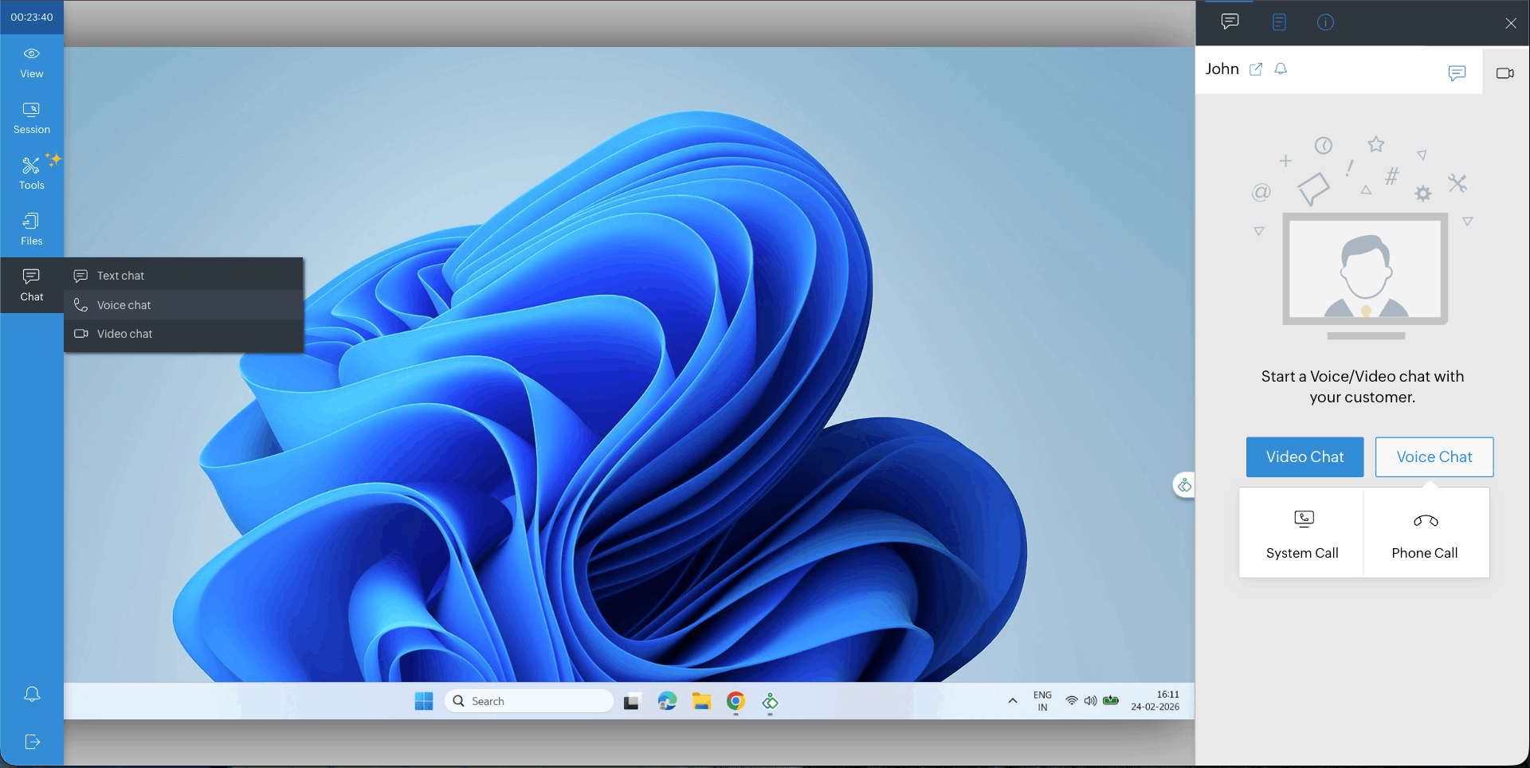The image size is (1530, 768).
Task: Open the Files transfer menu
Action: coord(32,229)
